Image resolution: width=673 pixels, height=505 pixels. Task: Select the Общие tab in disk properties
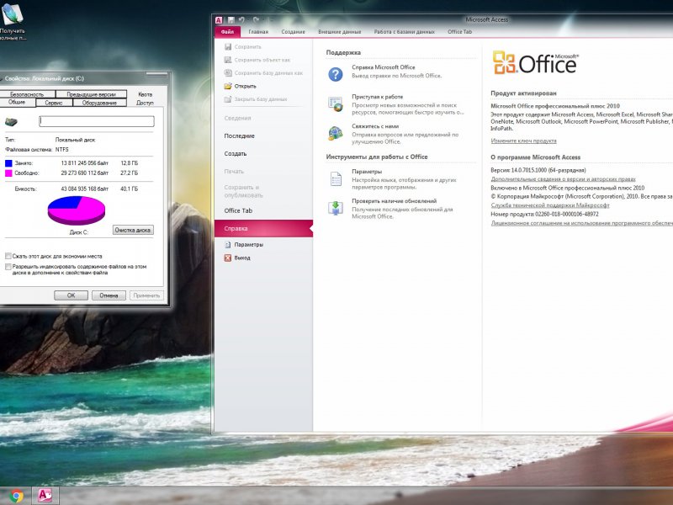point(17,102)
